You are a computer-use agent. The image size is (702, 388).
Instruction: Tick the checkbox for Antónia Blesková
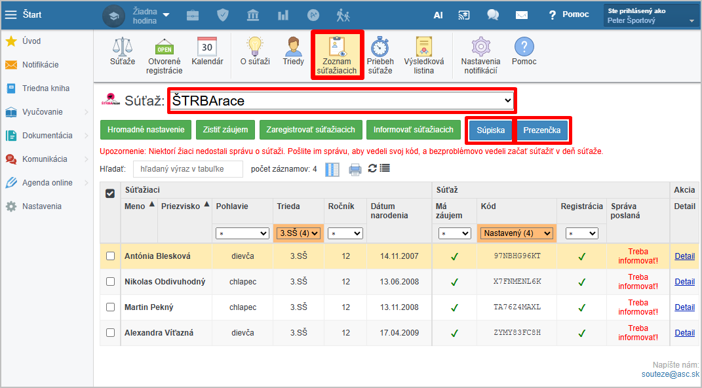tap(111, 256)
